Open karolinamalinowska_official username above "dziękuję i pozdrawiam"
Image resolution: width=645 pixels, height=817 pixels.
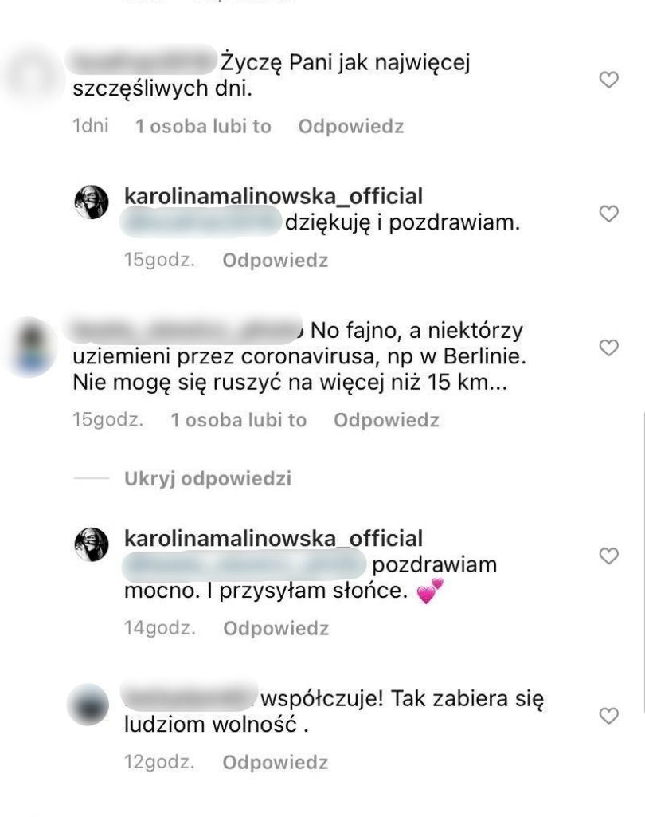point(273,196)
